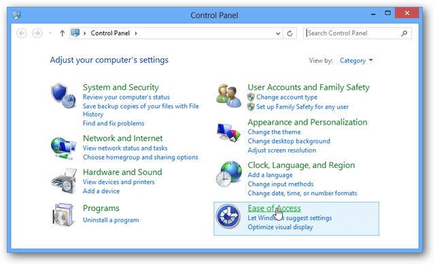Open the Hardware and Sound printer icon

coord(64,181)
